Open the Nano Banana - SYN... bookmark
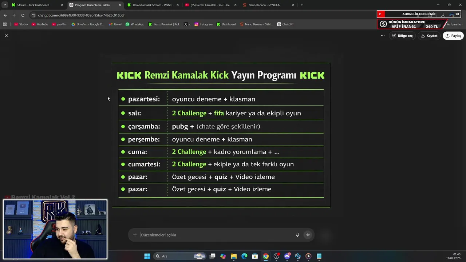Screen dimensions: 466x262 [256, 24]
